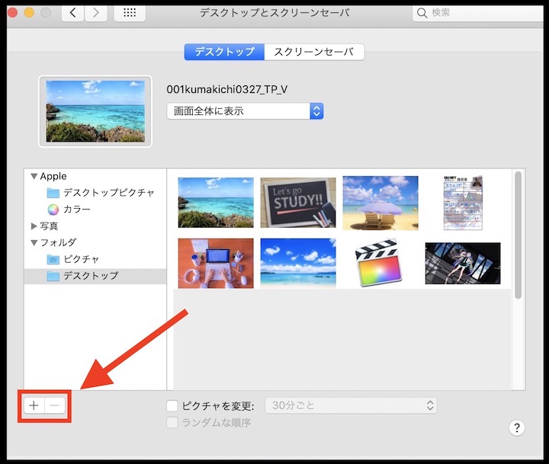Viewport: 549px width, 464px height.
Task: Select the tropical sea coast thumbnail
Action: 216,203
